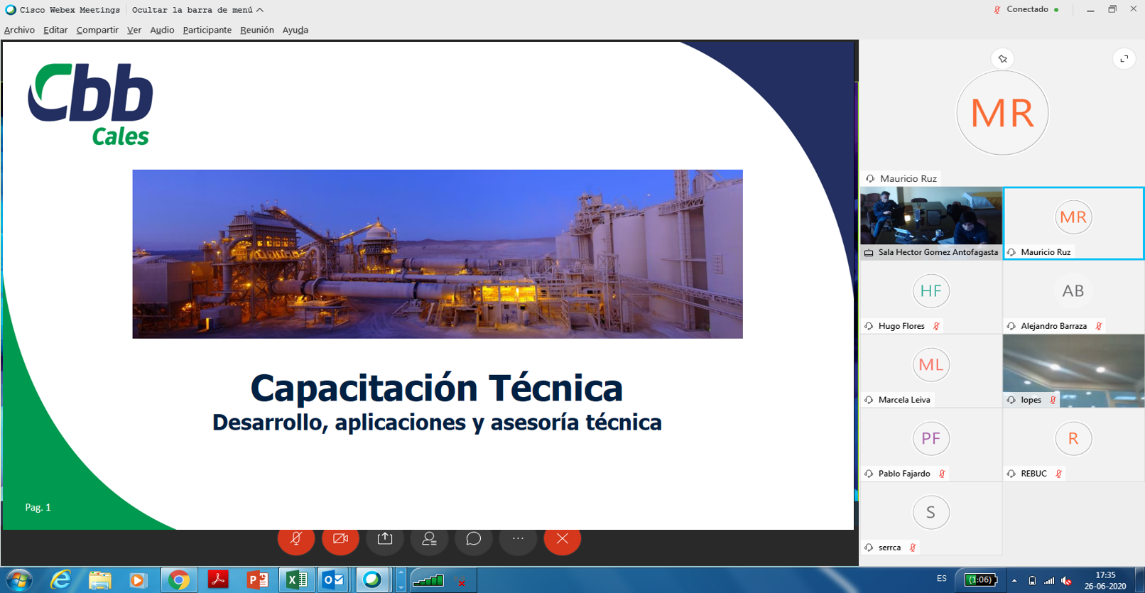Leave meeting with red X button
The height and width of the screenshot is (593, 1145).
562,539
